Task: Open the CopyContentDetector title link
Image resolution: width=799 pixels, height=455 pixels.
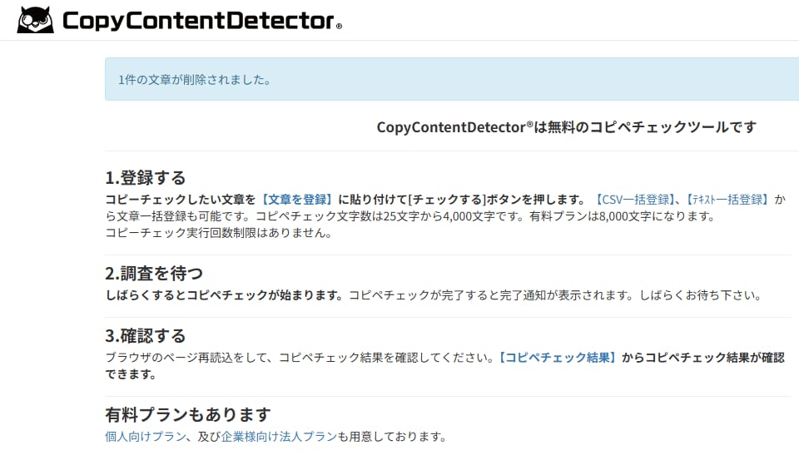Action: [x=202, y=21]
